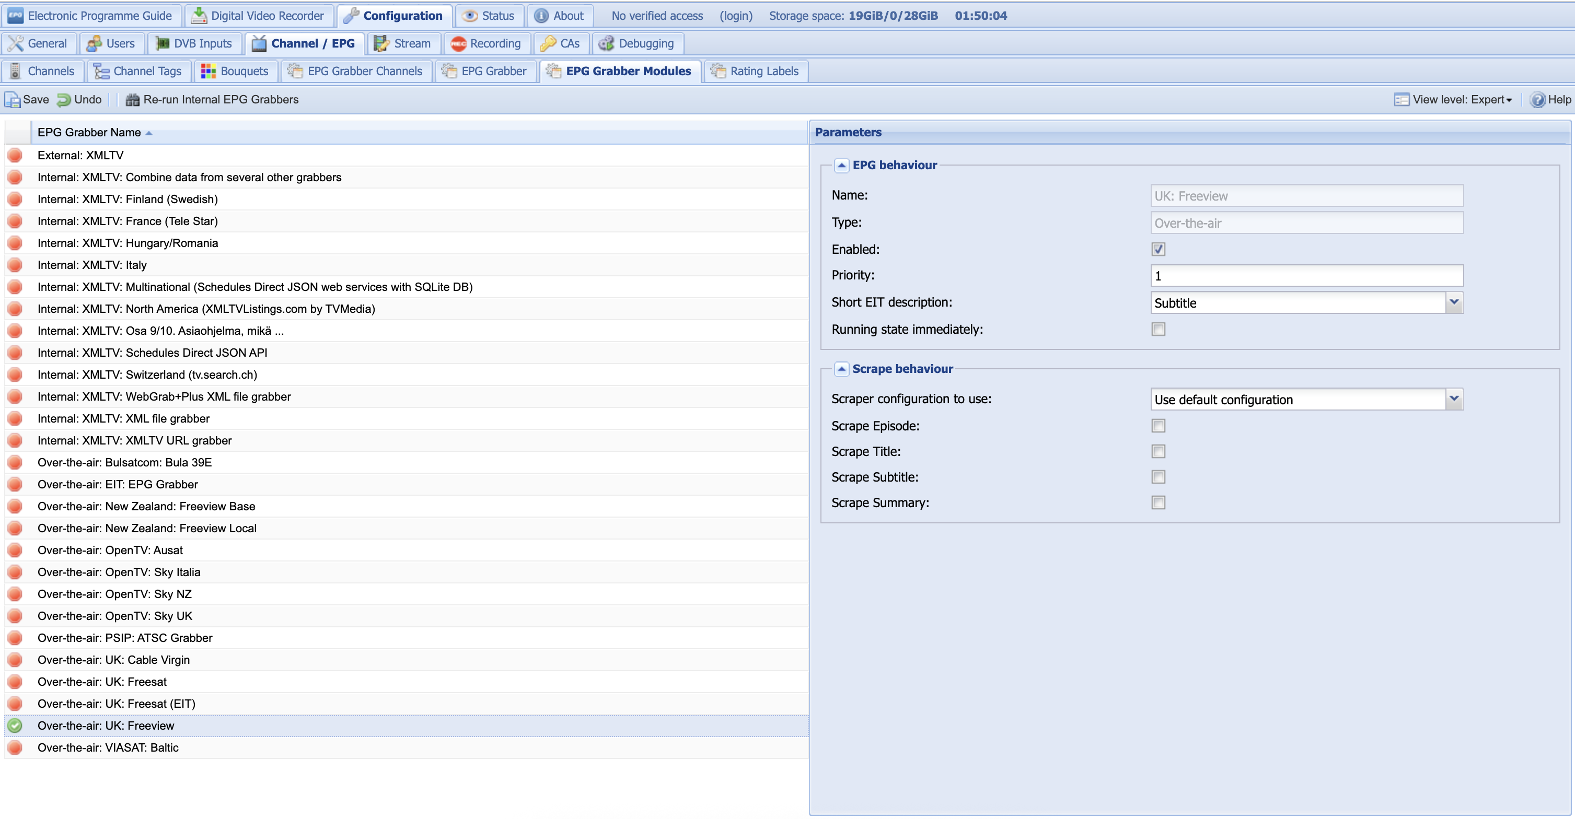Click the Undo arrow icon

[x=64, y=100]
